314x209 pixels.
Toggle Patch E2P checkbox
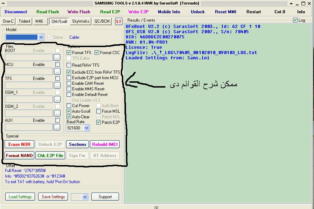click(98, 122)
